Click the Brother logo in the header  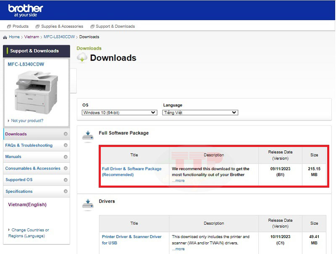pos(26,10)
